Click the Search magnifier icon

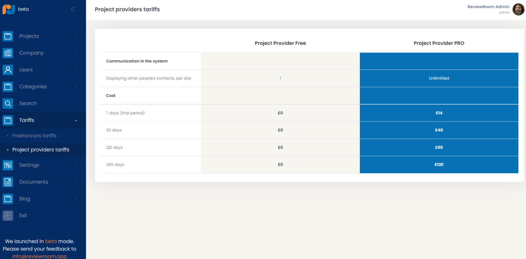click(8, 103)
